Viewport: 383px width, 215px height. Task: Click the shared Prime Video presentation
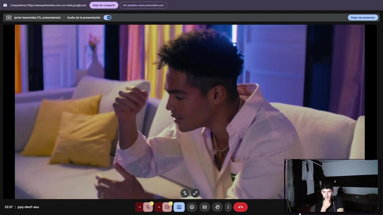point(190,112)
